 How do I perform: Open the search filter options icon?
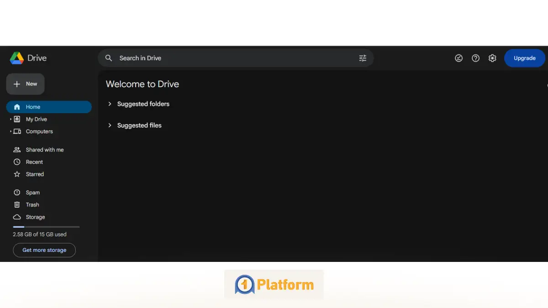[x=363, y=58]
